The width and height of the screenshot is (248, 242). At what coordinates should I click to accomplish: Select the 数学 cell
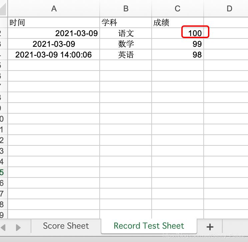(126, 44)
